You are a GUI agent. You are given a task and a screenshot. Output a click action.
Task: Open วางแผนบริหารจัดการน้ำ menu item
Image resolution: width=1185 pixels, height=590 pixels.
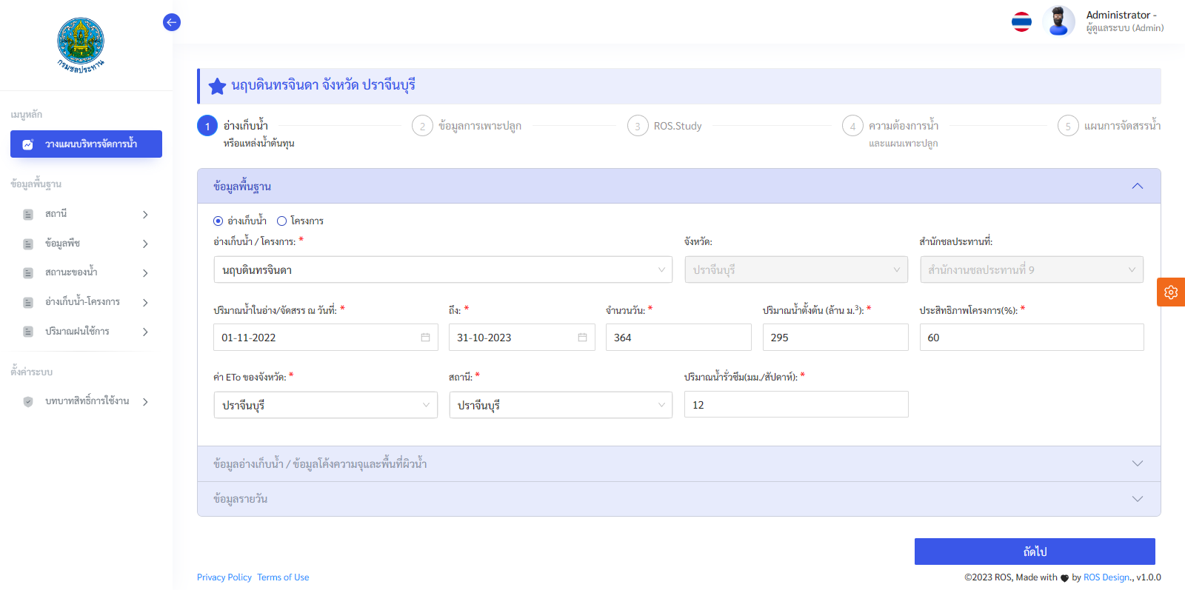86,144
